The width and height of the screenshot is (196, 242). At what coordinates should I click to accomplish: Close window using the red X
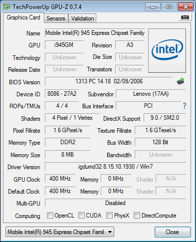(186, 7)
